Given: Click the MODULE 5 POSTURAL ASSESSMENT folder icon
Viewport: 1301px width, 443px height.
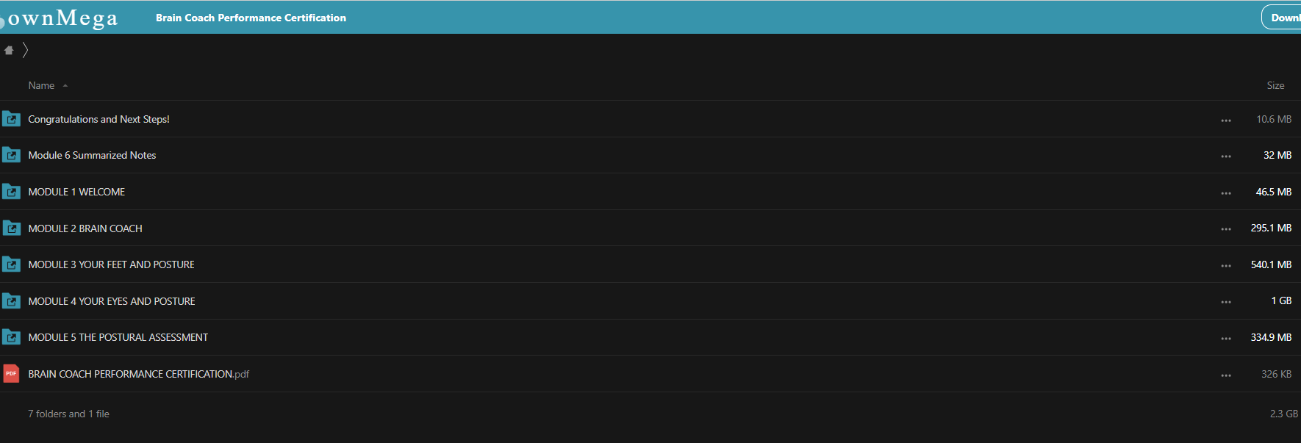Looking at the screenshot, I should [x=11, y=337].
